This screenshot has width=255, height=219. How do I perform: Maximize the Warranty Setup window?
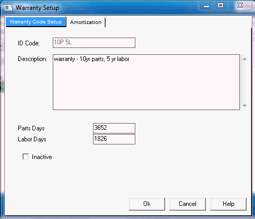pyautogui.click(x=221, y=6)
